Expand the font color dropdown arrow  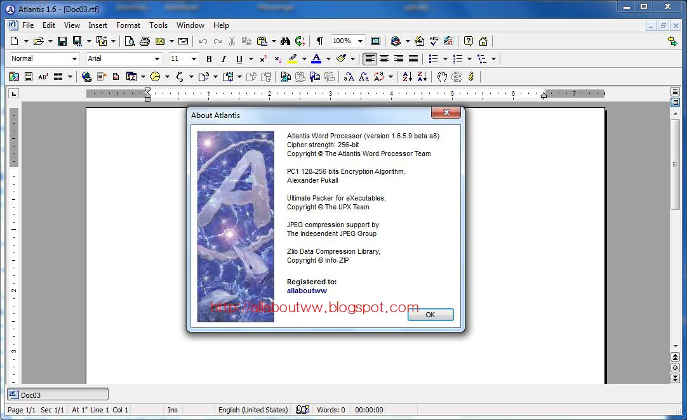pos(328,59)
